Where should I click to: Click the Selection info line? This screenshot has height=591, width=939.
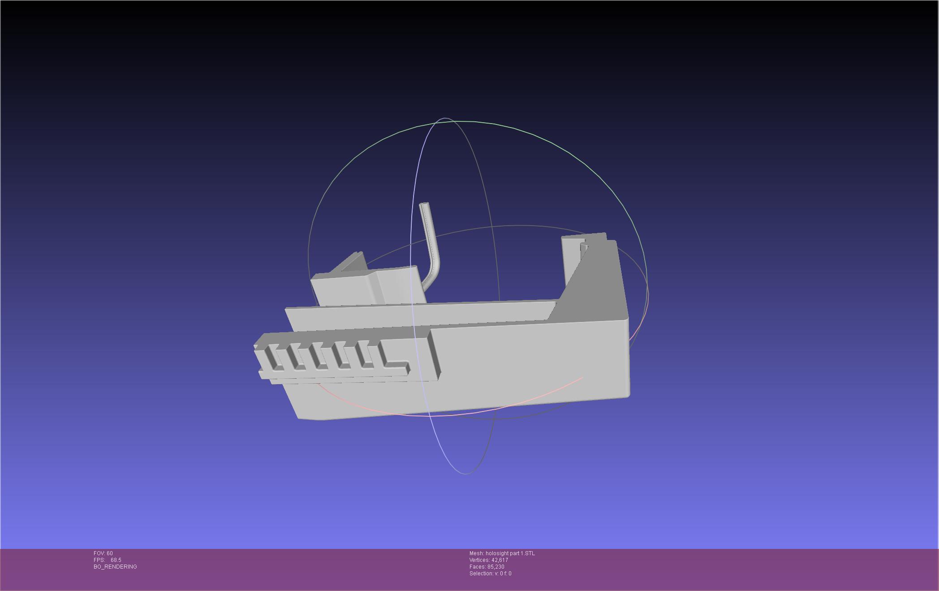(x=490, y=574)
